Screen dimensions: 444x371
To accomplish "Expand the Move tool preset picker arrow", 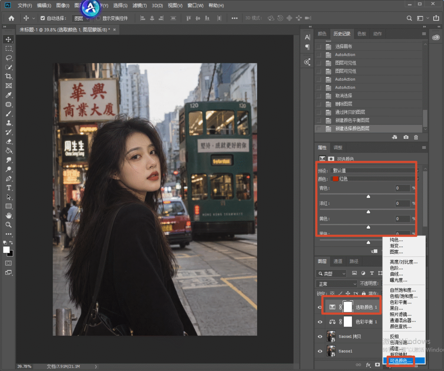I will click(33, 18).
